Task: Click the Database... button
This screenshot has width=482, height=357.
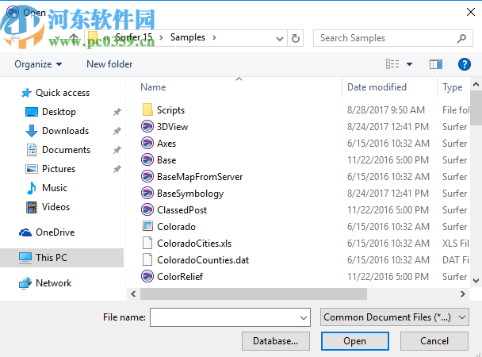Action: (x=275, y=341)
